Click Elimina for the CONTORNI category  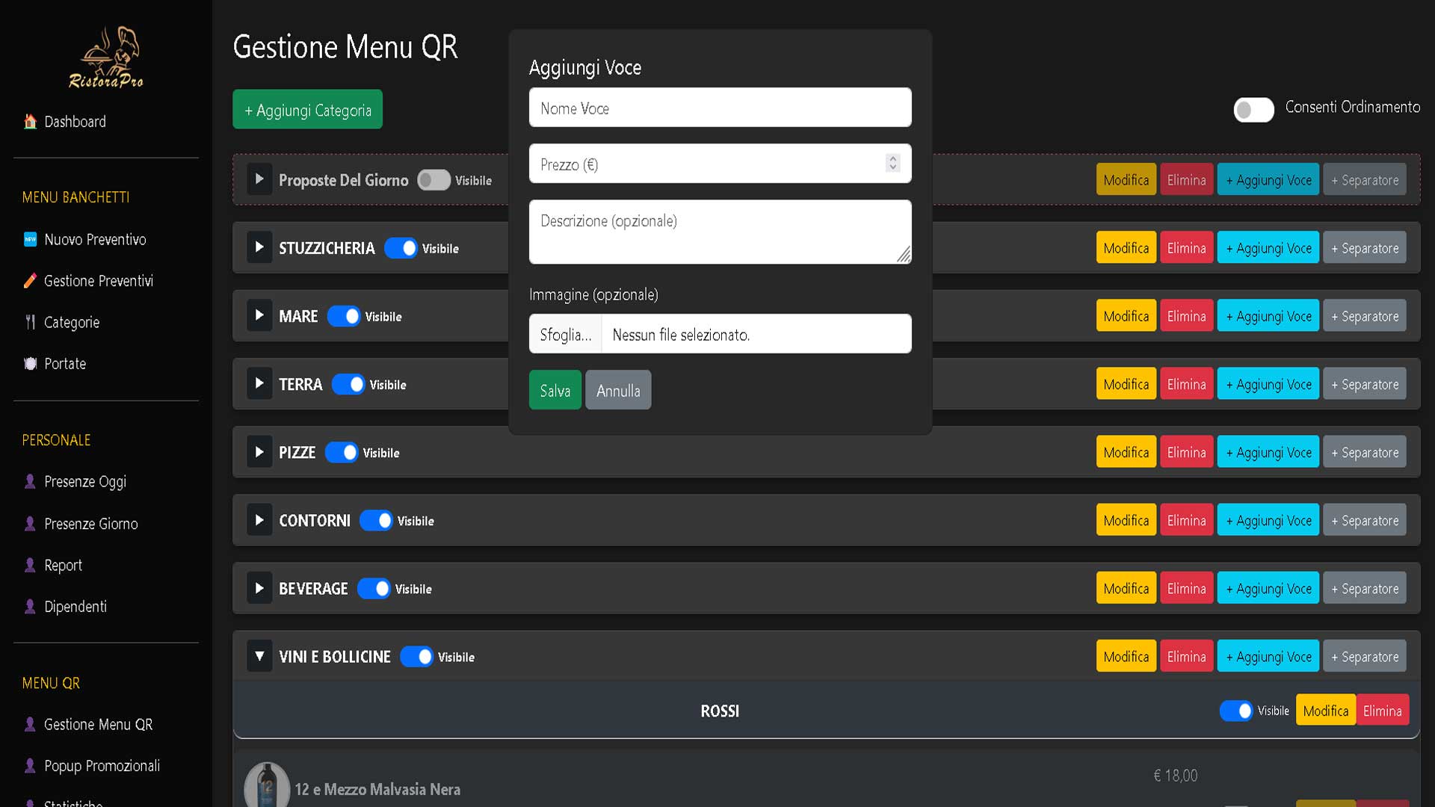tap(1187, 520)
